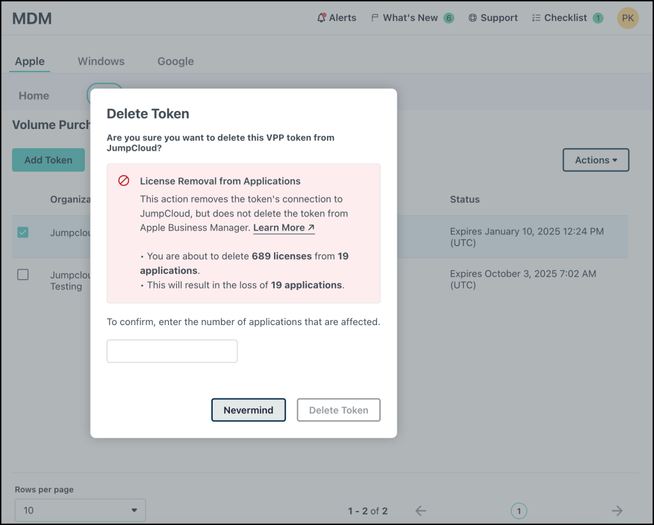
Task: View the Checklist items
Action: [x=565, y=18]
